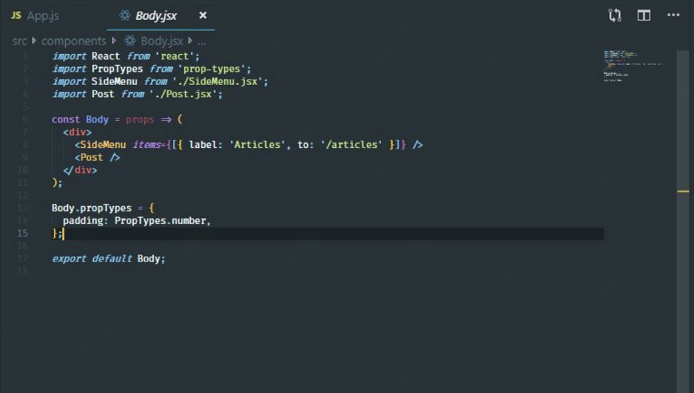Click 'prop-types' string in the import
694x393 pixels.
tap(212, 69)
